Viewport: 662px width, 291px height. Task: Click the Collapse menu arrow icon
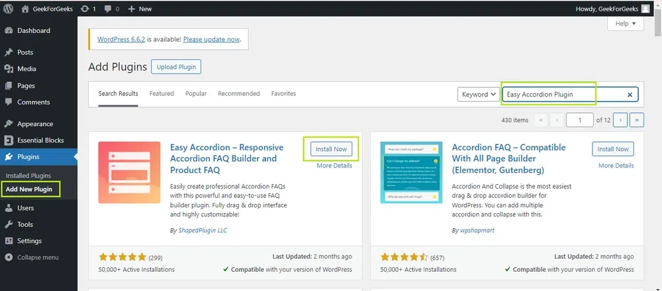9,257
